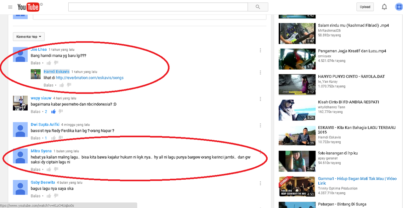Play the foto kenangan di hp ku thumbnail
This screenshot has height=208, width=403.
pyautogui.click(x=297, y=161)
